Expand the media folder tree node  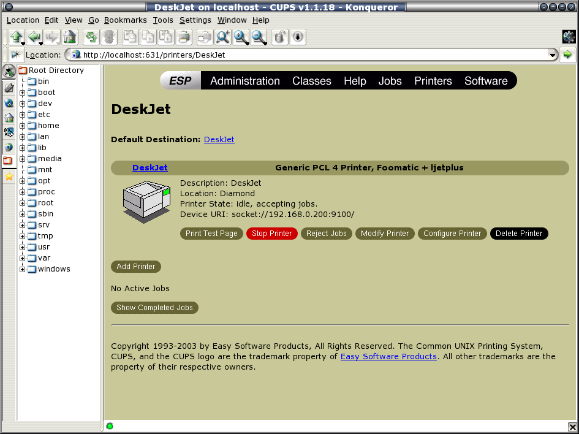[x=22, y=159]
